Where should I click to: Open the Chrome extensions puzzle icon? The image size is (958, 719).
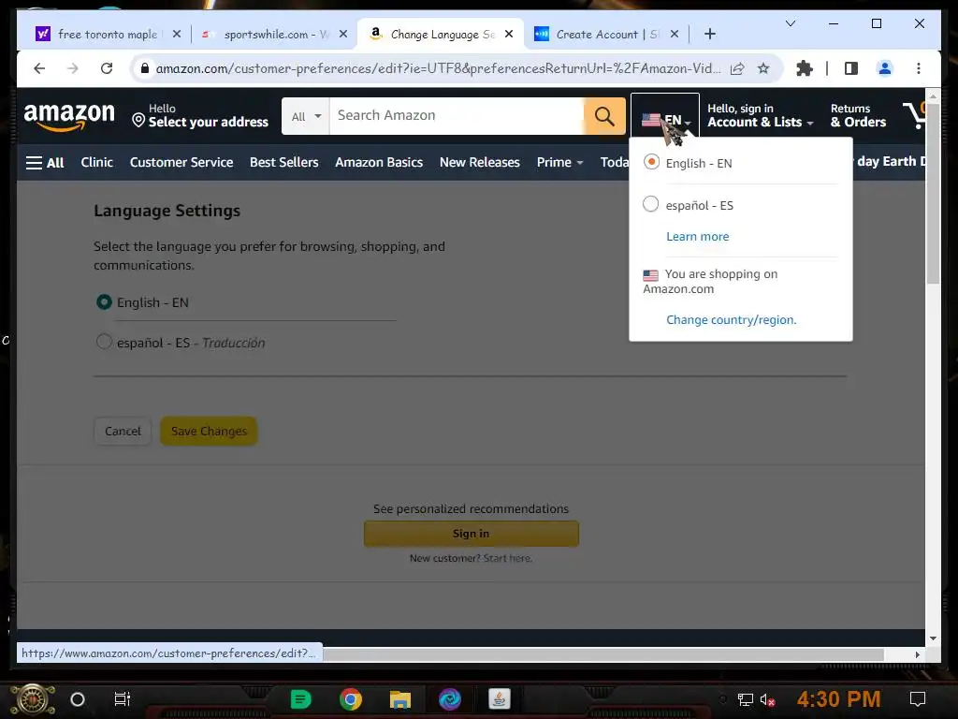(x=805, y=68)
